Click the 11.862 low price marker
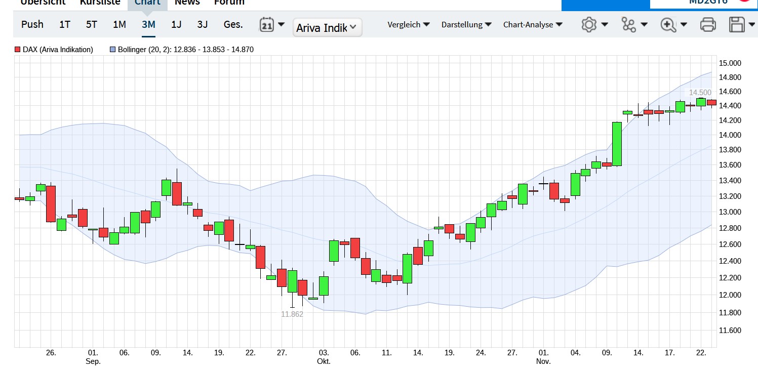 click(292, 314)
